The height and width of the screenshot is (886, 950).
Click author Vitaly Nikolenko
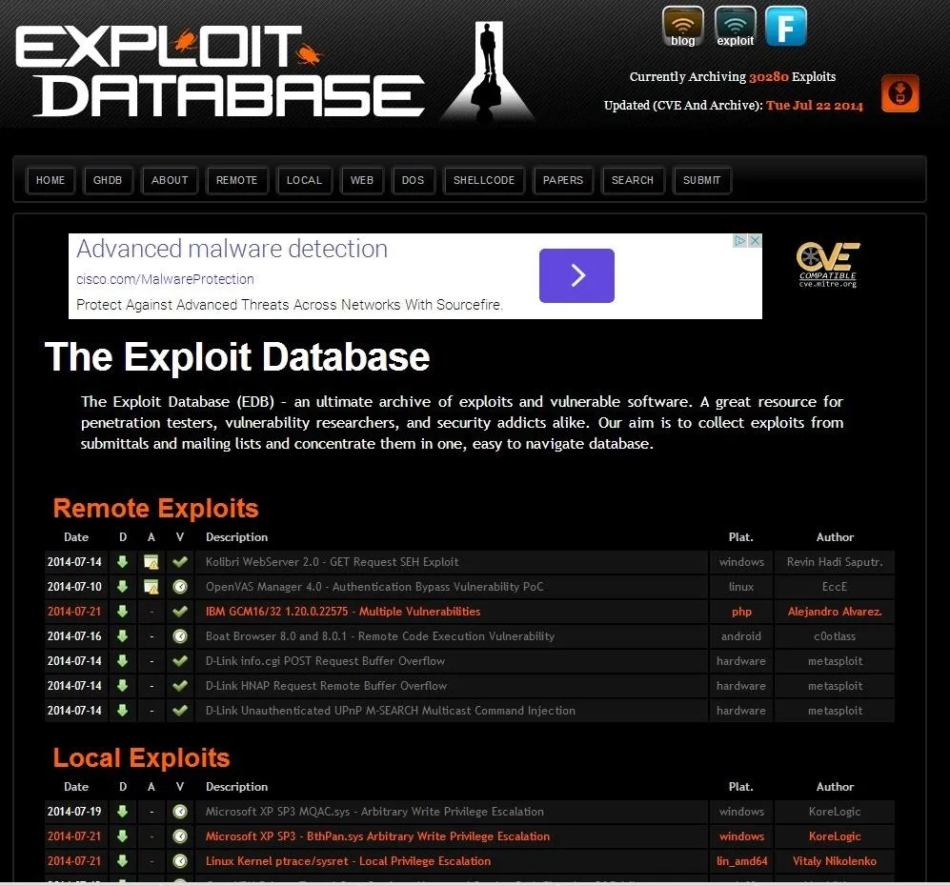(x=835, y=861)
